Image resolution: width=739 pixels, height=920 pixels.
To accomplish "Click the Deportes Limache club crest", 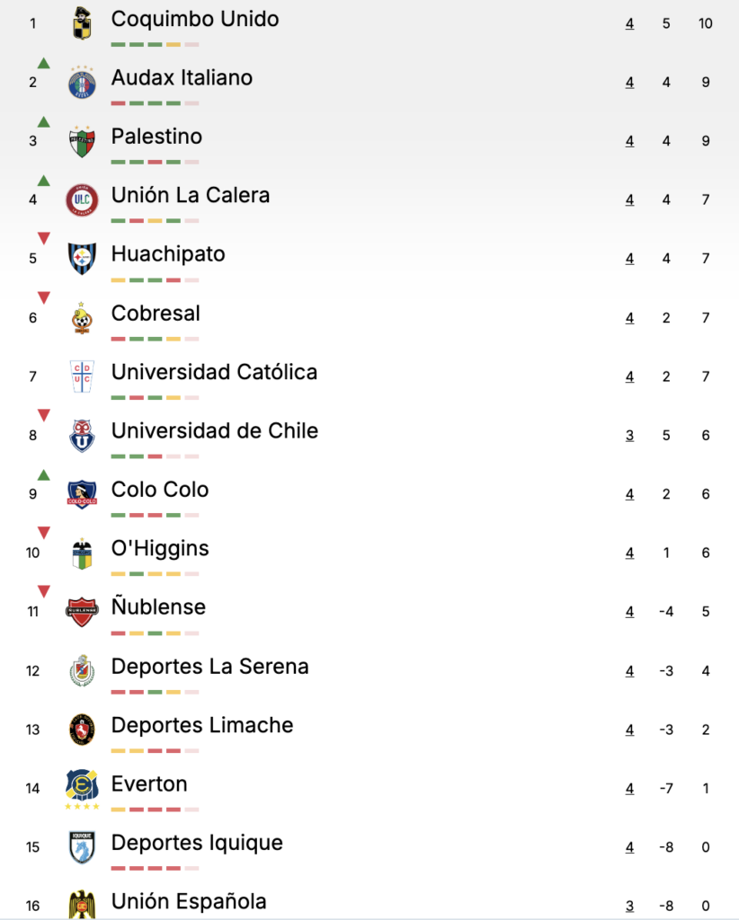I will [x=82, y=729].
